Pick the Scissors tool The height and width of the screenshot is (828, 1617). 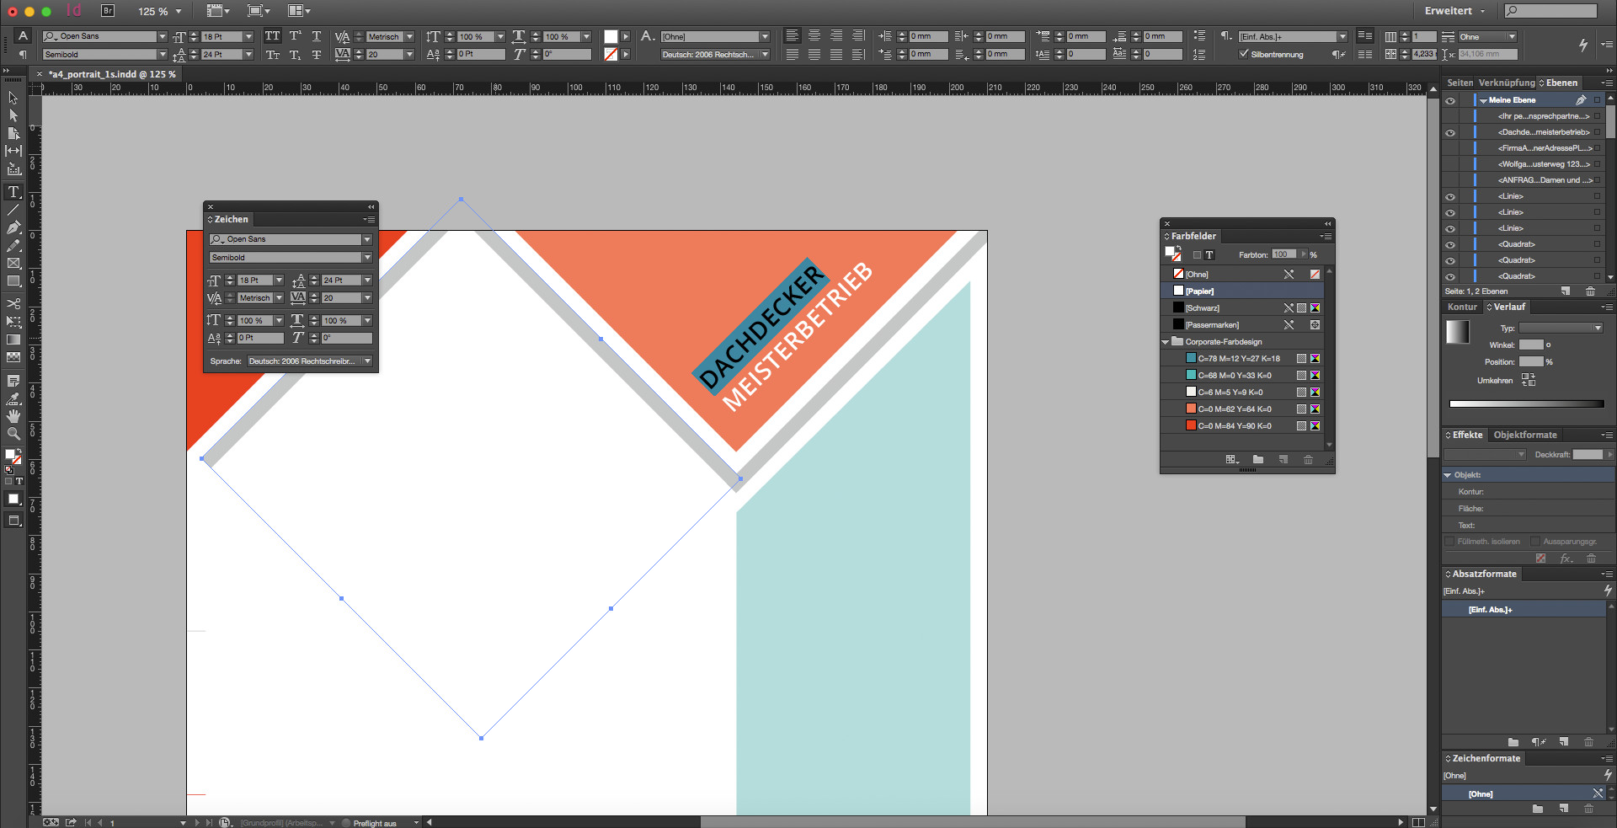(13, 303)
